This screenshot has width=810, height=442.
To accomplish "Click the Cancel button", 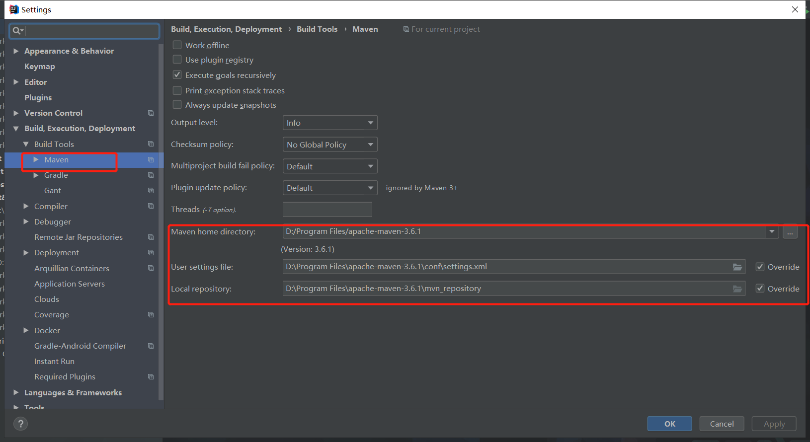I will coord(722,424).
